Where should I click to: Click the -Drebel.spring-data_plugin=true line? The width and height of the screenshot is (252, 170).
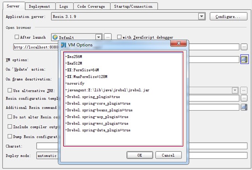point(98,130)
